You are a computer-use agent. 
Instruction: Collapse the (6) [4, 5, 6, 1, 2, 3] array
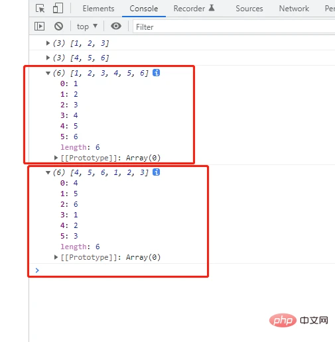tap(48, 172)
